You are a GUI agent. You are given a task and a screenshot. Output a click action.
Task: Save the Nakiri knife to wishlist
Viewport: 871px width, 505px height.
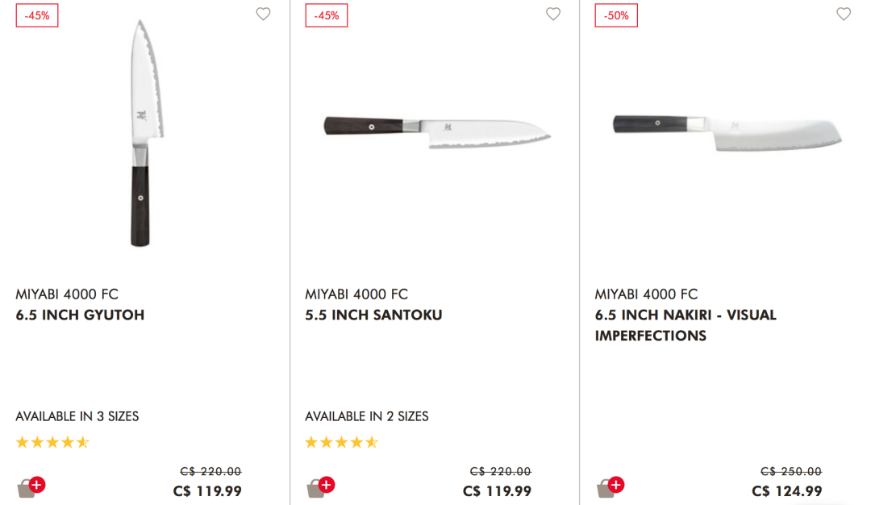click(844, 15)
